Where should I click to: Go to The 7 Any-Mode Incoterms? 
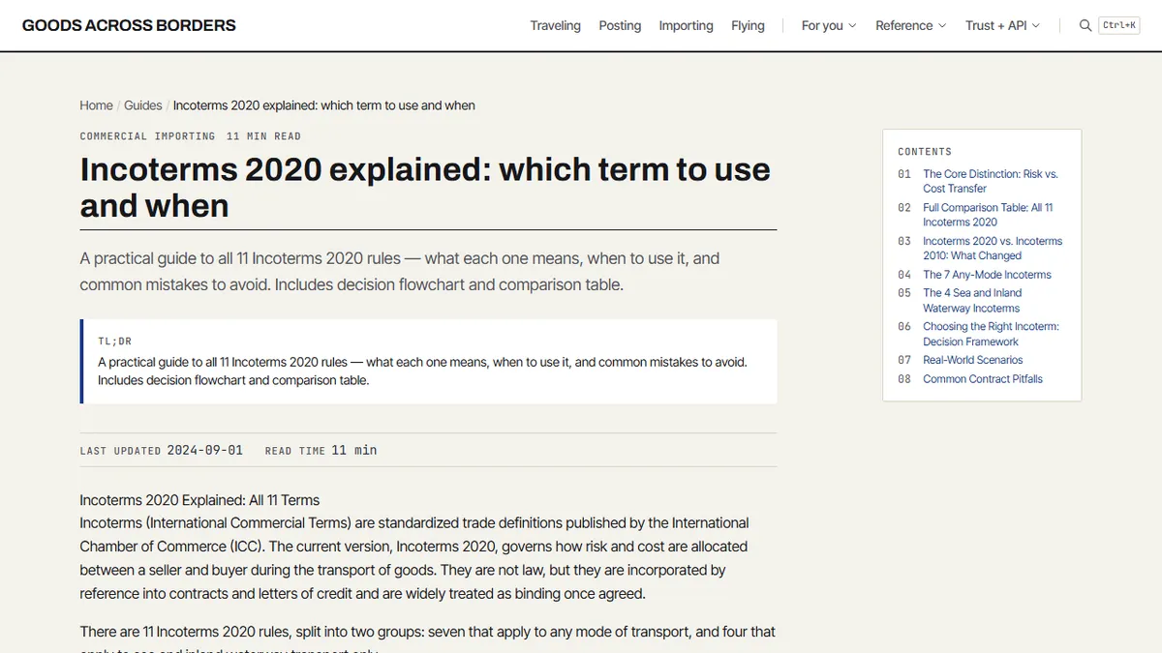coord(987,275)
